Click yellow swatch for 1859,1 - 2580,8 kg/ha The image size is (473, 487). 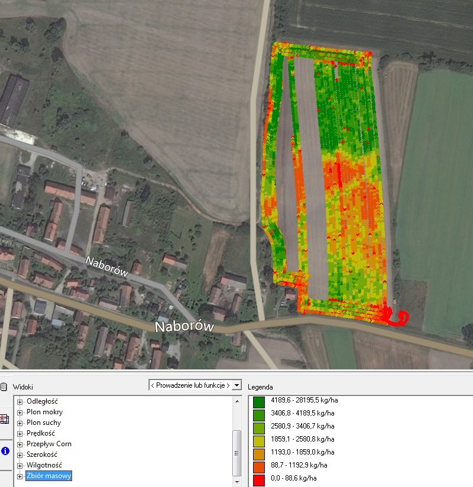258,440
